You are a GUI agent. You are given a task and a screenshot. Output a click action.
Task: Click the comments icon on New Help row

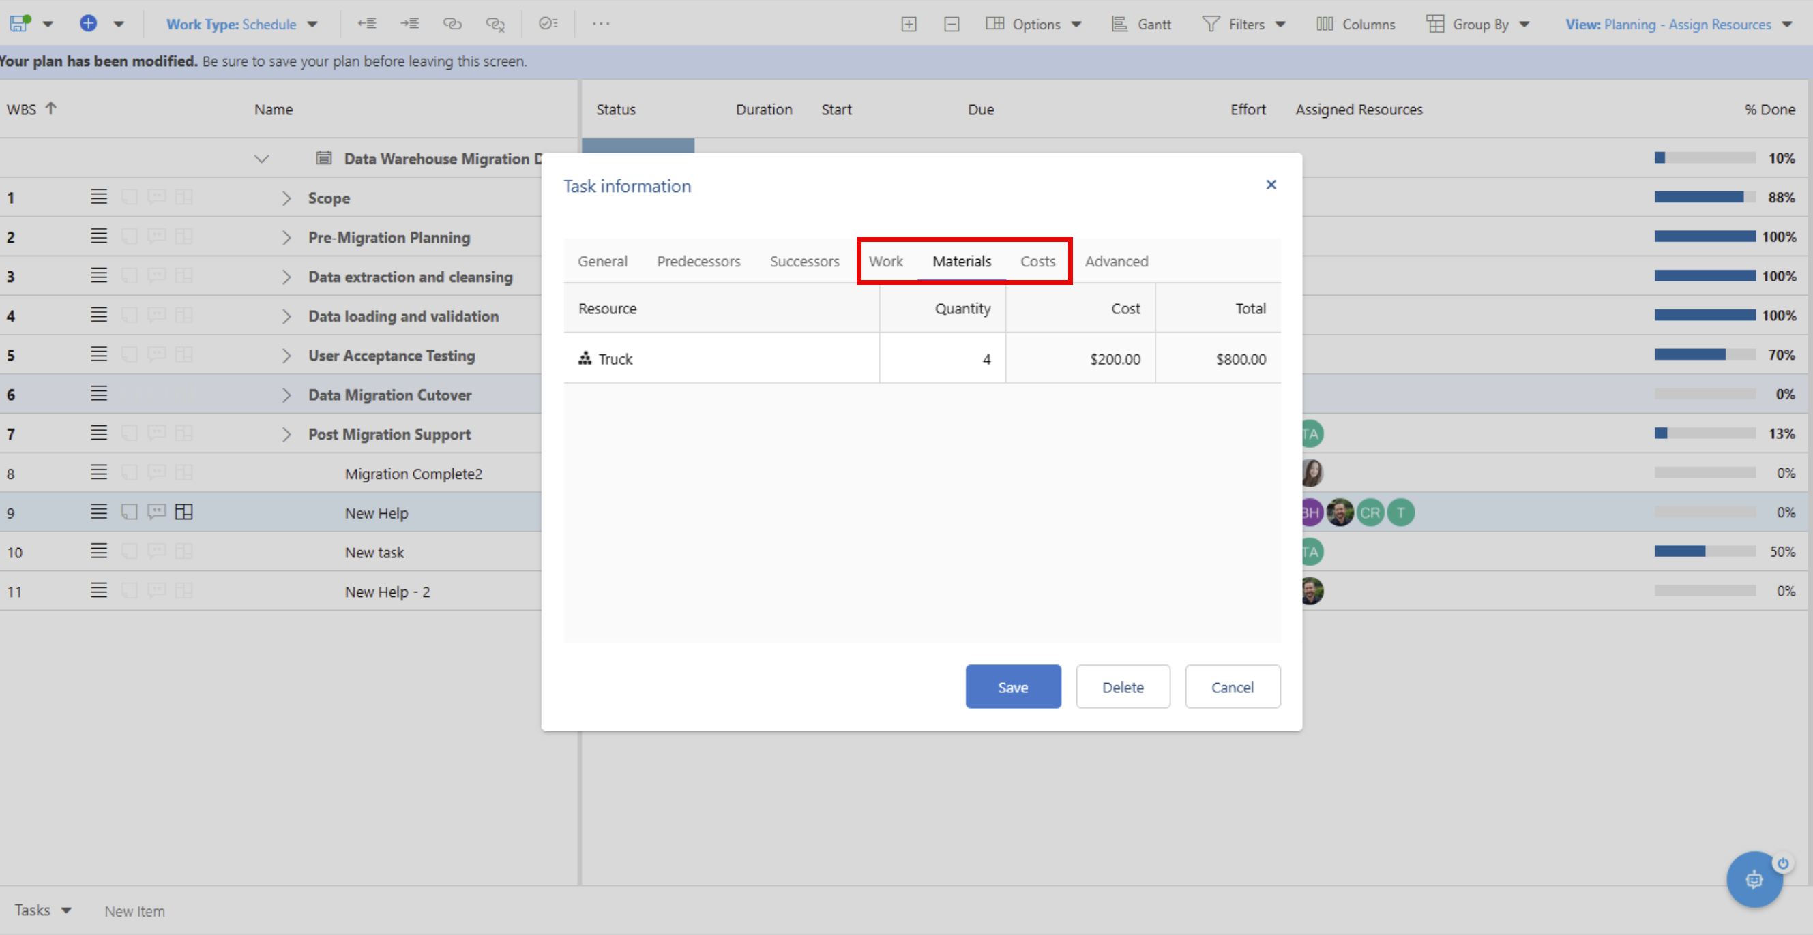point(156,512)
